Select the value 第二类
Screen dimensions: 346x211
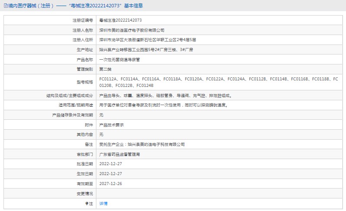[105, 69]
